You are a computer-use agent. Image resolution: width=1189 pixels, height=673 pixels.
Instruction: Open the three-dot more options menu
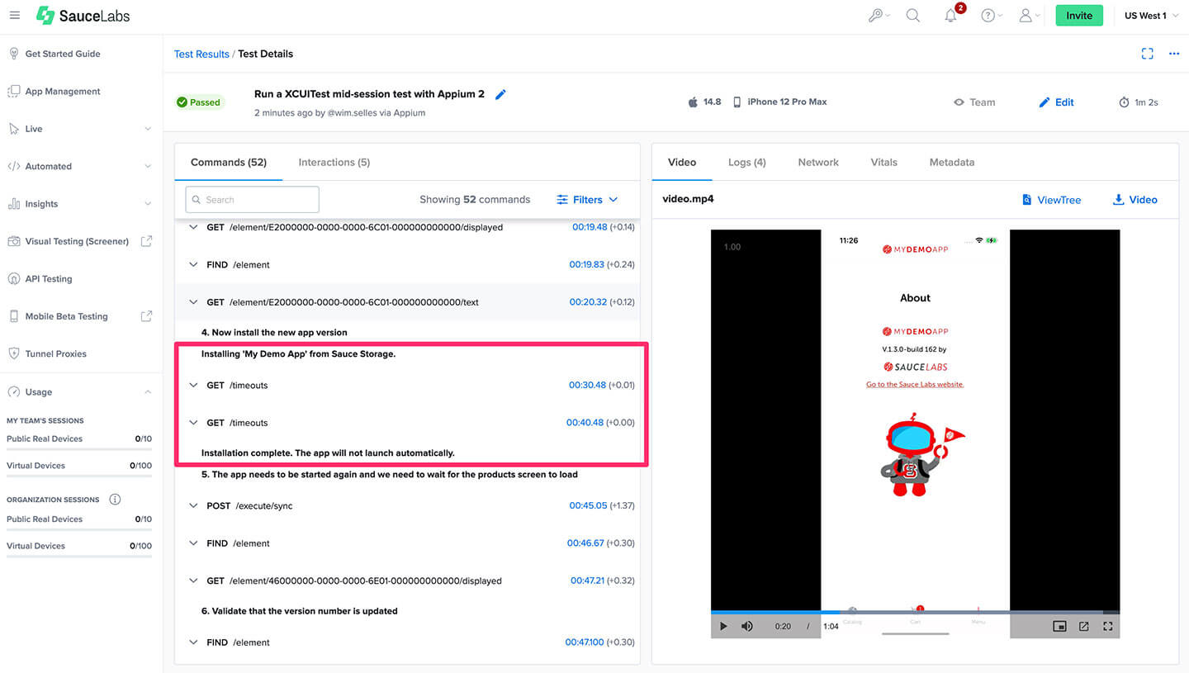coord(1174,54)
